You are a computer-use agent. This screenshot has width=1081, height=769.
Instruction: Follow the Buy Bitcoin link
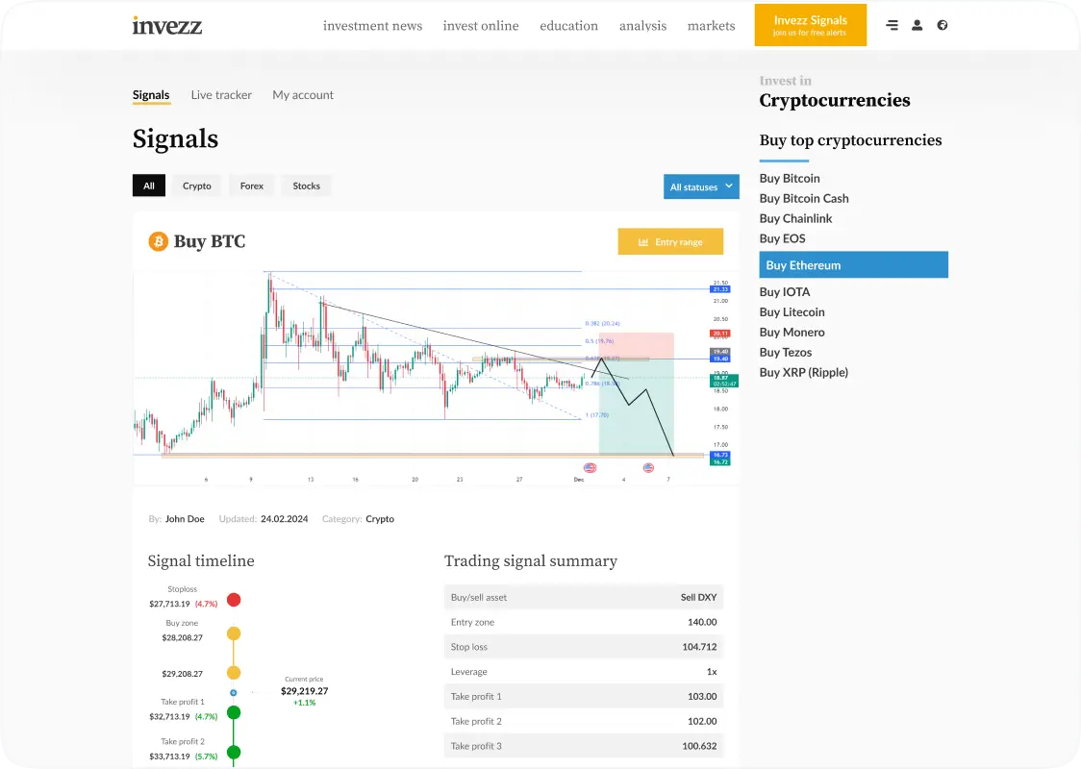(790, 179)
